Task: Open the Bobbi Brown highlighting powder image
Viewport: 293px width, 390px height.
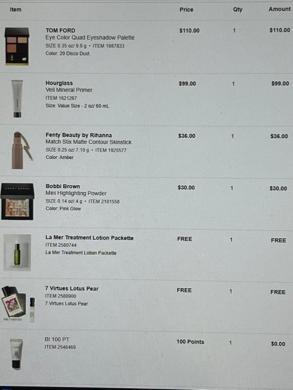Action: pyautogui.click(x=17, y=202)
